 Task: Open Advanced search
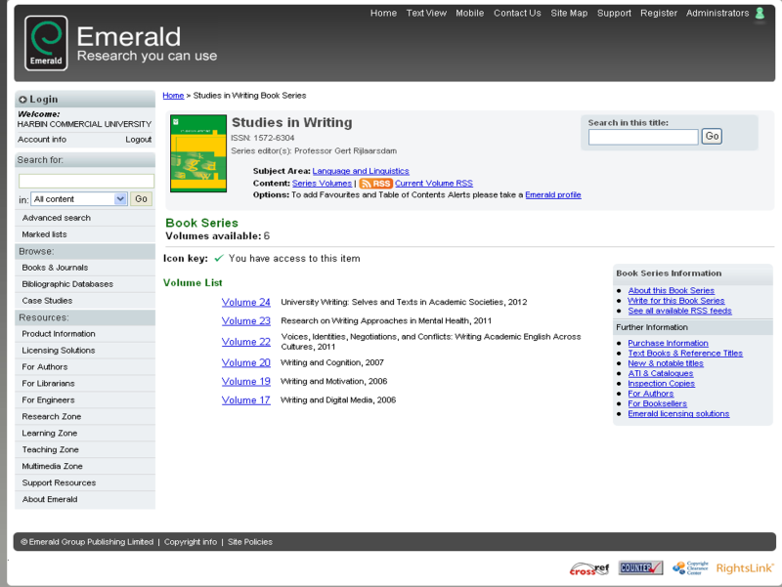tap(57, 218)
